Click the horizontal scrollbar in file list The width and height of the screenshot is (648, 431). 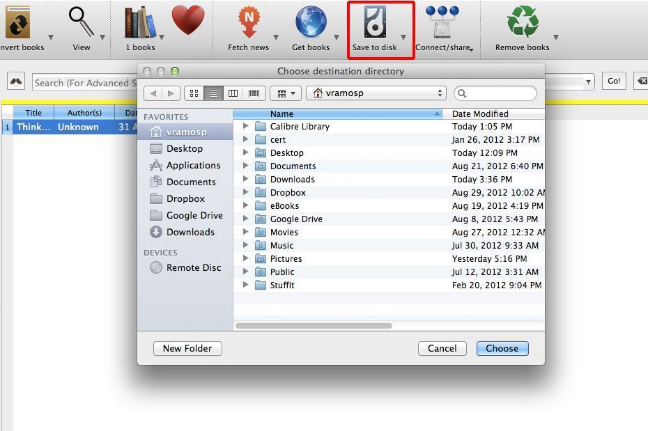coord(314,325)
